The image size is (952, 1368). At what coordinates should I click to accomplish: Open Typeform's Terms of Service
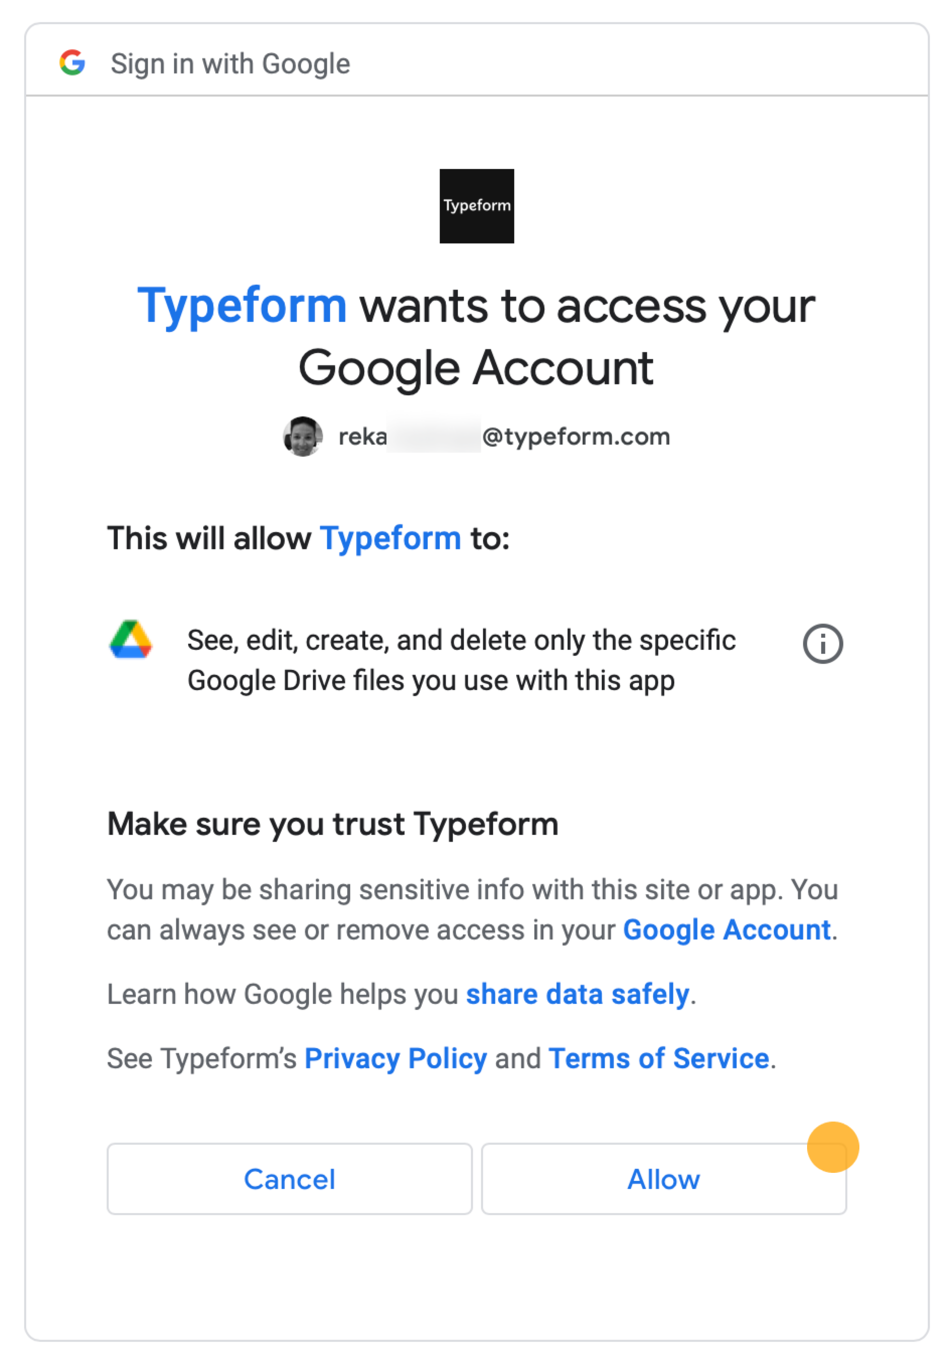pos(658,1058)
